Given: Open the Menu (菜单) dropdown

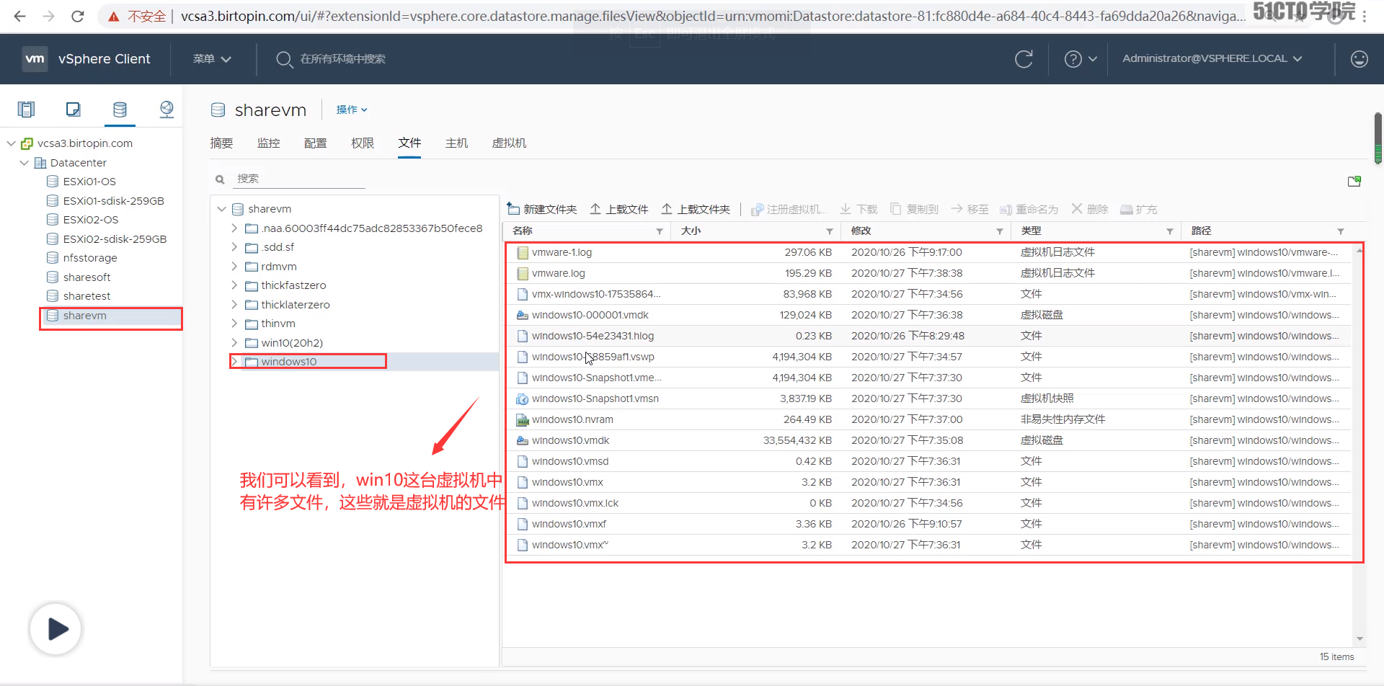Looking at the screenshot, I should (x=212, y=59).
